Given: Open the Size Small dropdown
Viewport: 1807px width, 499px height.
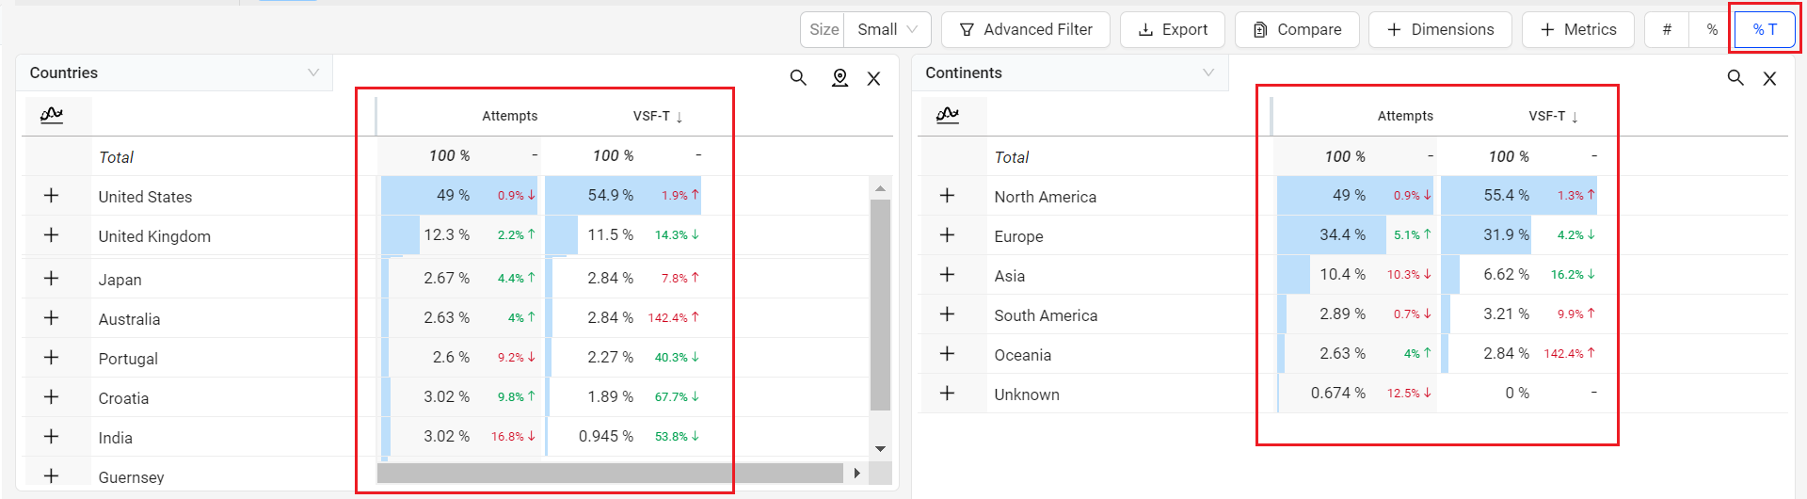Looking at the screenshot, I should (887, 29).
